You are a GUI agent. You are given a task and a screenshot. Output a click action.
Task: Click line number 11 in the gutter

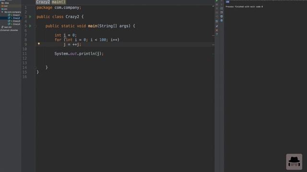[x=24, y=54]
